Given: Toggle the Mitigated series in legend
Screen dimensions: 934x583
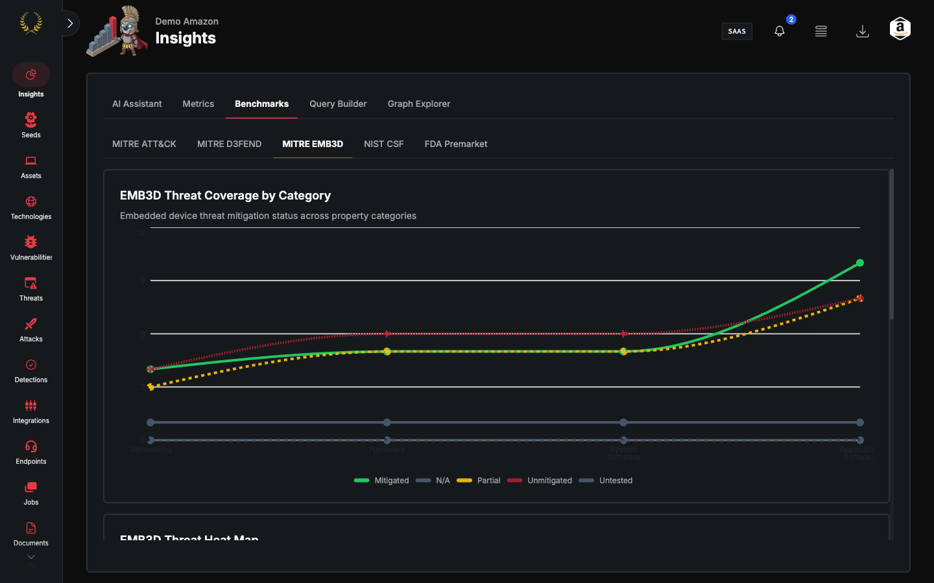Looking at the screenshot, I should point(381,481).
